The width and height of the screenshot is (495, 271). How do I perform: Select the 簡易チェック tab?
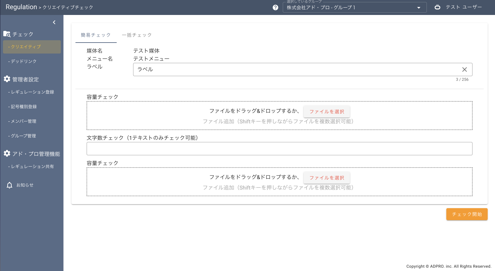pyautogui.click(x=96, y=35)
